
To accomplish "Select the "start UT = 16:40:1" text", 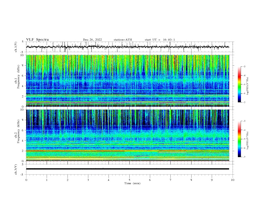I will click(160, 40).
